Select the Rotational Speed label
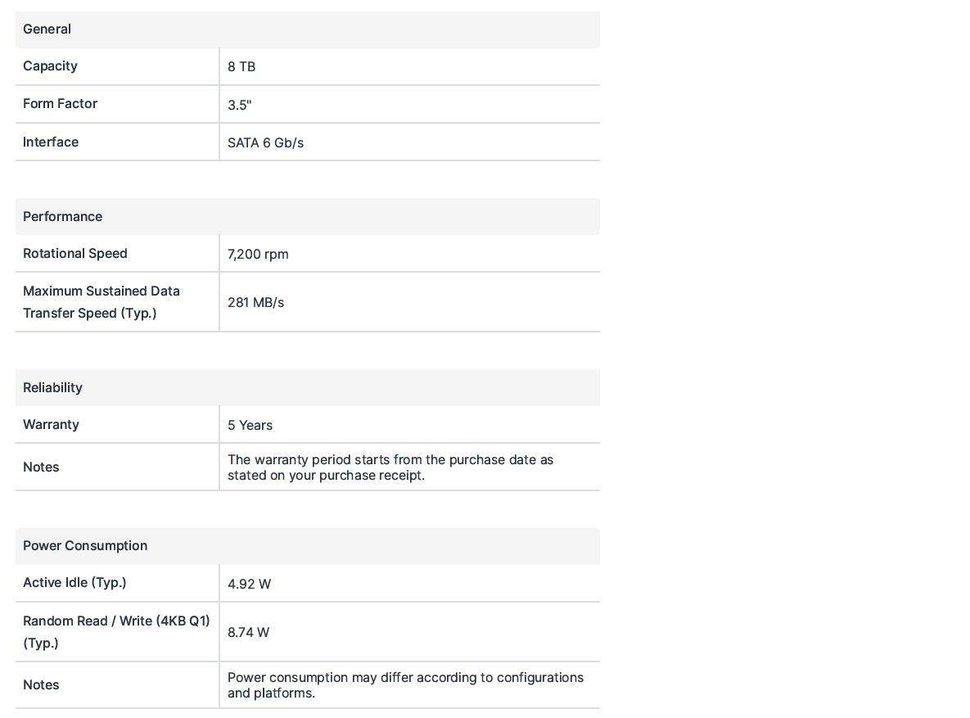This screenshot has width=970, height=718. (x=74, y=254)
